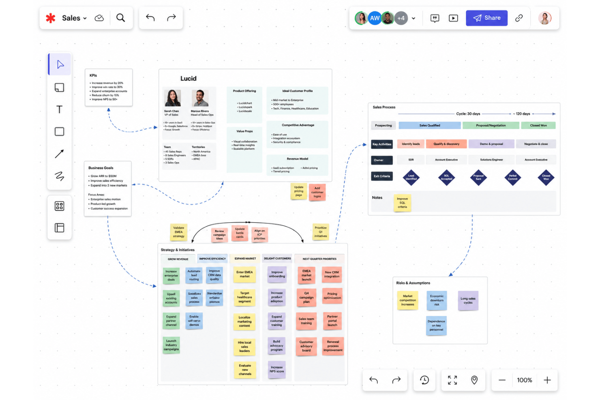This screenshot has height=400, width=600.
Task: Select the Business Goals card
Action: (108, 189)
